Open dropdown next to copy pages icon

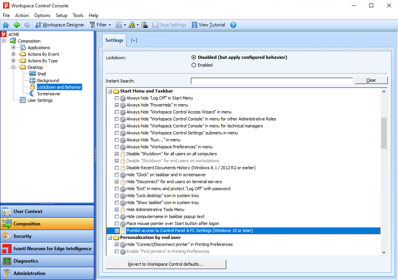coord(125,25)
